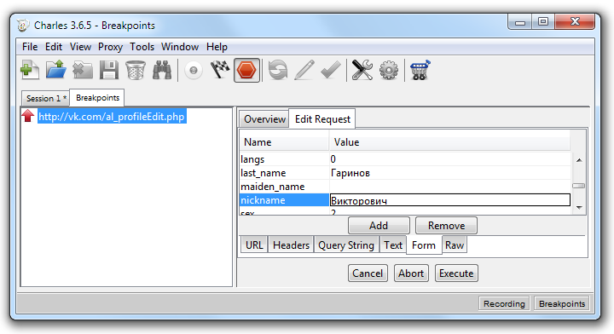
Task: Open a session with the folder icon
Action: 56,71
